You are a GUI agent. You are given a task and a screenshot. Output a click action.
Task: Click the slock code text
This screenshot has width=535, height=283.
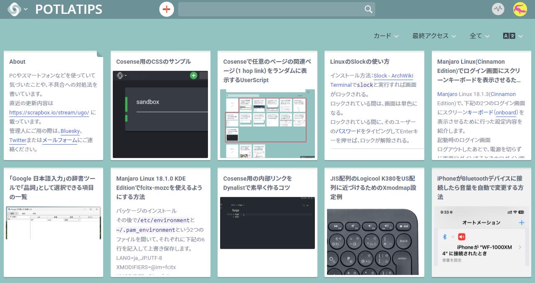365,85
